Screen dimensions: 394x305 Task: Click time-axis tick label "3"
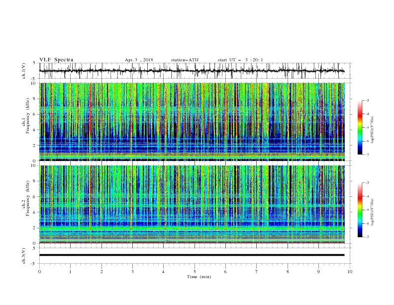132,272
